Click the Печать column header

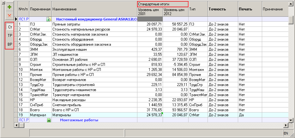(250, 9)
